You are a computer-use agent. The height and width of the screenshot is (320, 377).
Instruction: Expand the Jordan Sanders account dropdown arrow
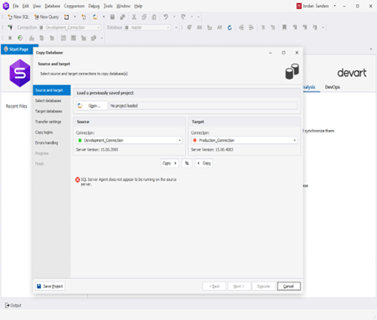(x=334, y=6)
